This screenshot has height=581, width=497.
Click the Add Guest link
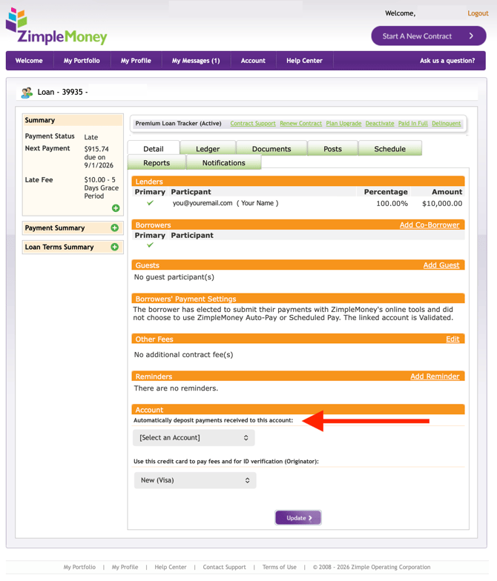click(x=441, y=265)
